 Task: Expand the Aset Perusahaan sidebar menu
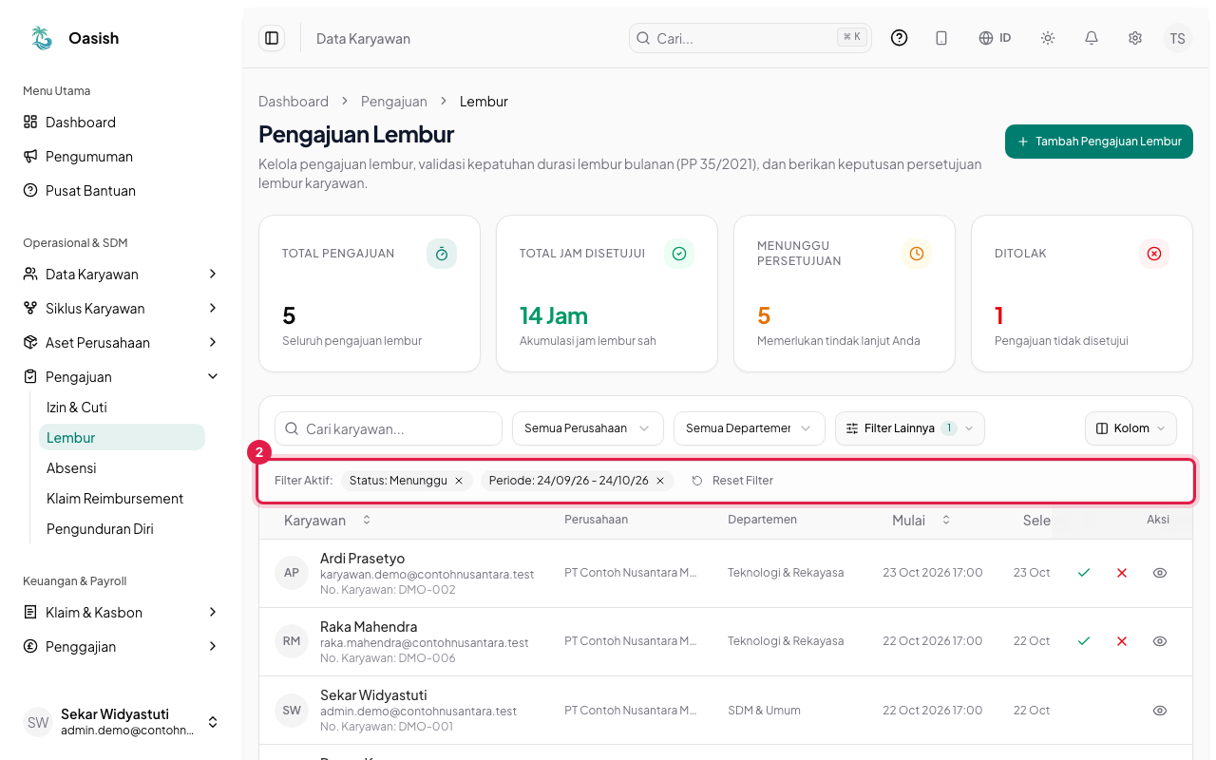click(x=122, y=343)
